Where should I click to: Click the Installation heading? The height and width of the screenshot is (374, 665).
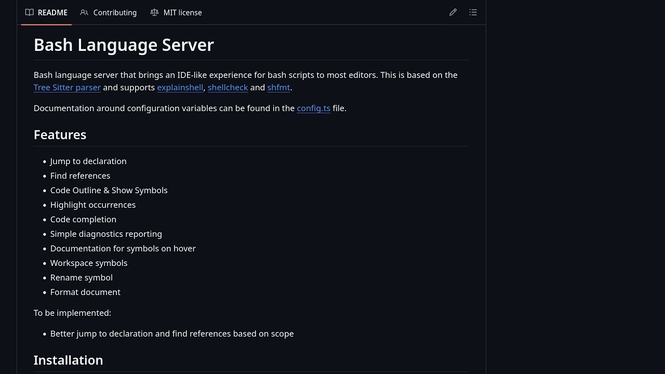68,360
